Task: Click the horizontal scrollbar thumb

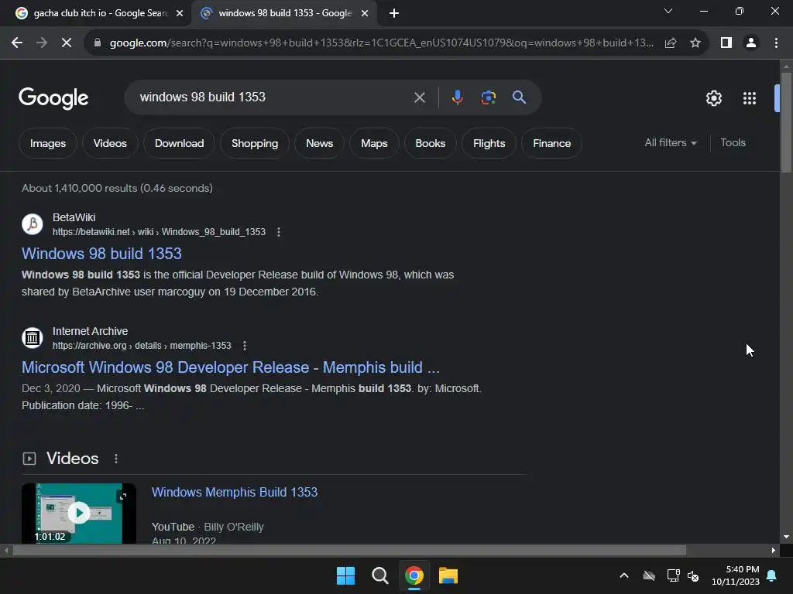Action: (349, 551)
